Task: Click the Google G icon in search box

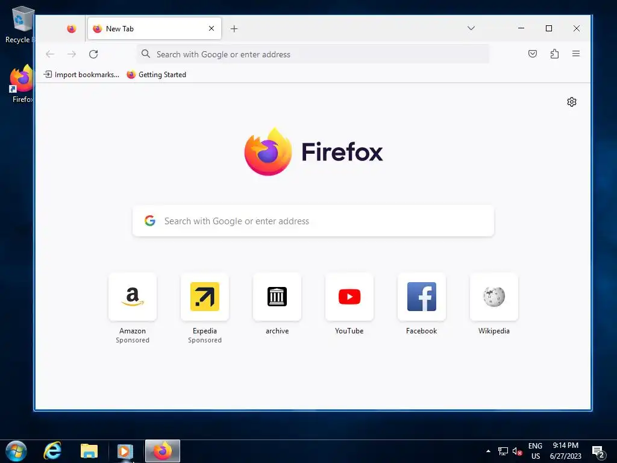Action: click(150, 221)
